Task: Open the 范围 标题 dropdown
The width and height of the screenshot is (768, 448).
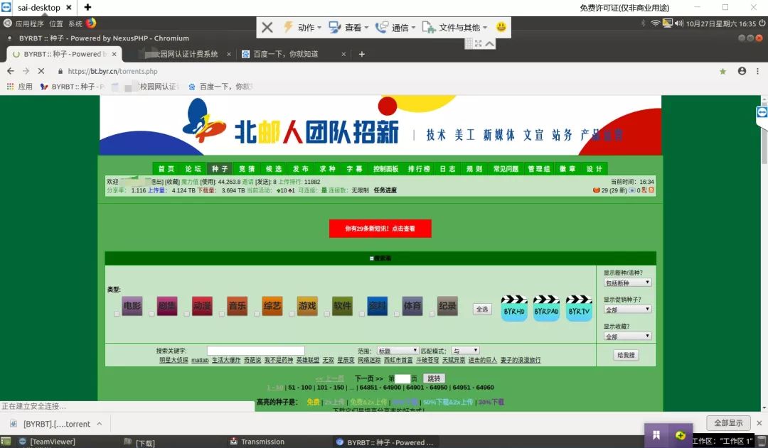Action: 398,351
